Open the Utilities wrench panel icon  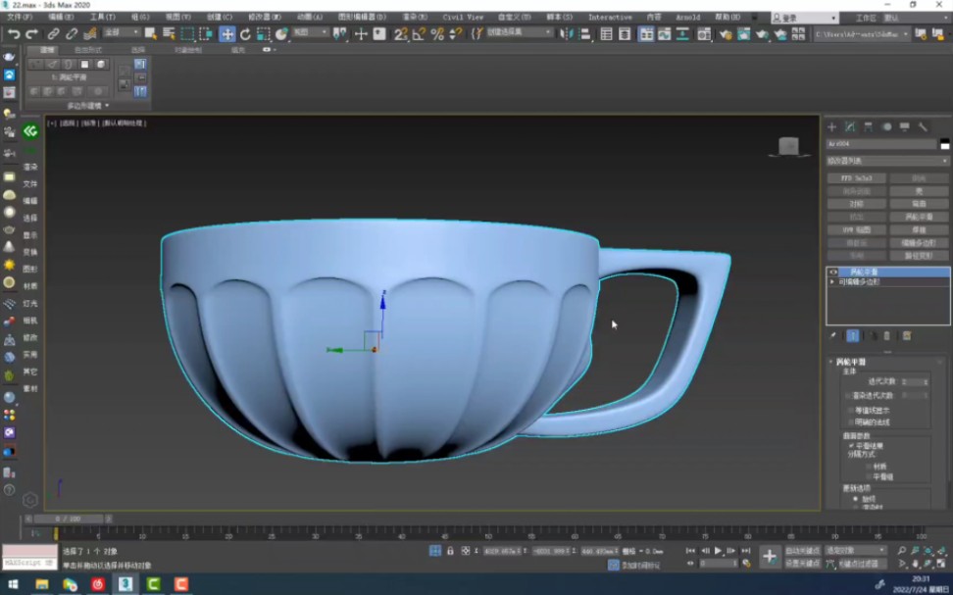(x=923, y=127)
